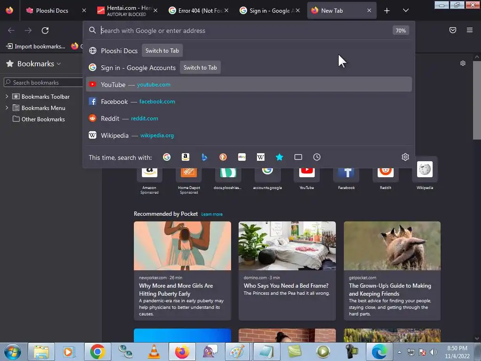Select the YouTube suggestion row
The height and width of the screenshot is (361, 481).
point(249,85)
